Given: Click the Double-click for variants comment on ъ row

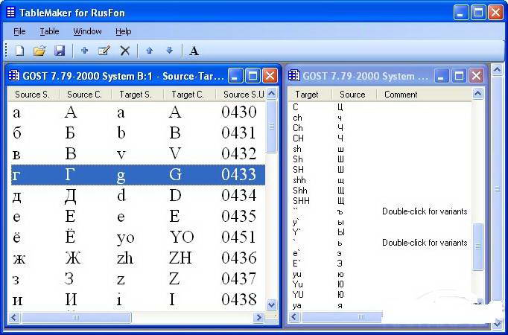Looking at the screenshot, I should point(425,211).
